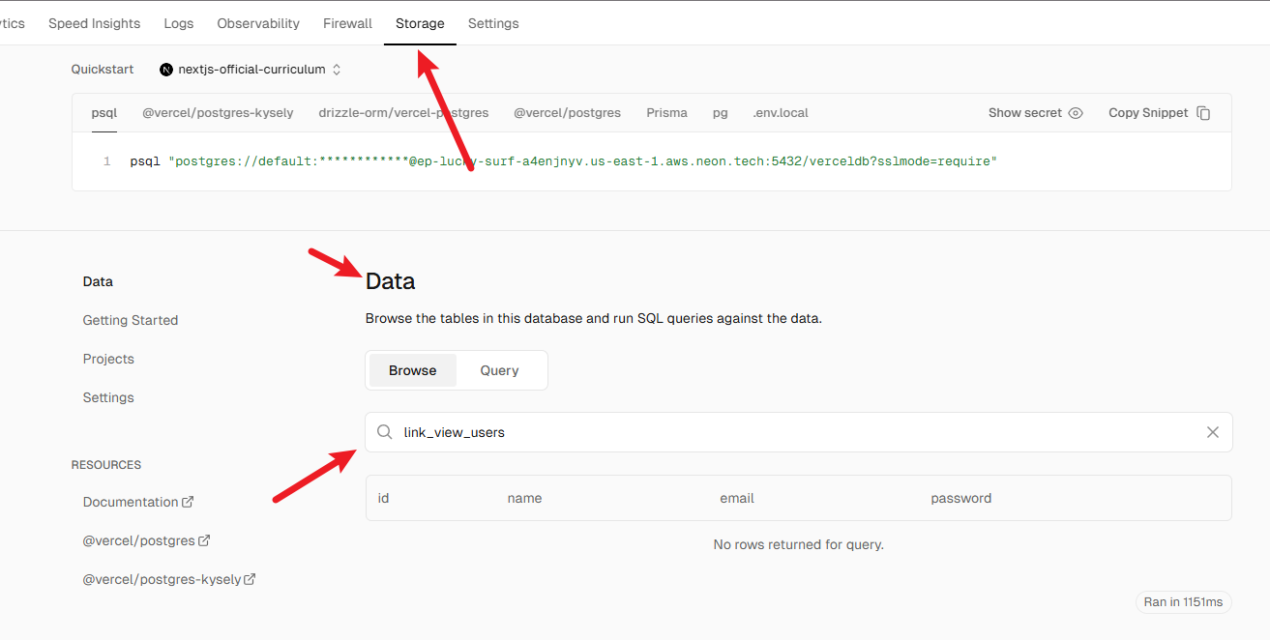The image size is (1270, 640).
Task: Select the @vercel/postgres-kysely snippet tab
Action: (218, 113)
